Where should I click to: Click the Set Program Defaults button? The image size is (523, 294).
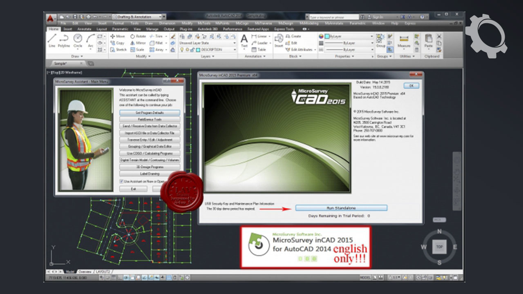[150, 112]
